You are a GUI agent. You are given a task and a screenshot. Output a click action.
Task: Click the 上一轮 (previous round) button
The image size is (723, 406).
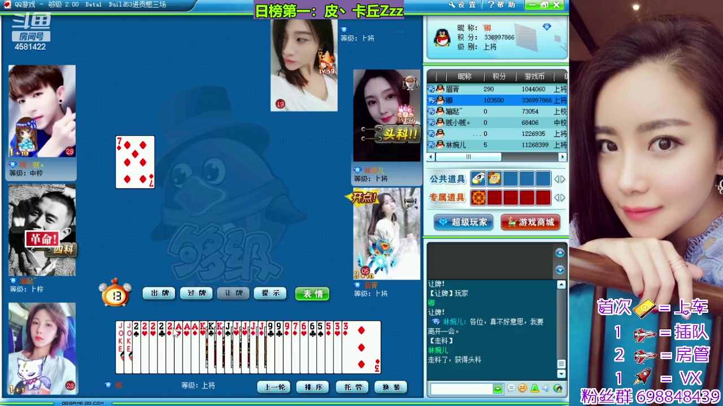[275, 387]
